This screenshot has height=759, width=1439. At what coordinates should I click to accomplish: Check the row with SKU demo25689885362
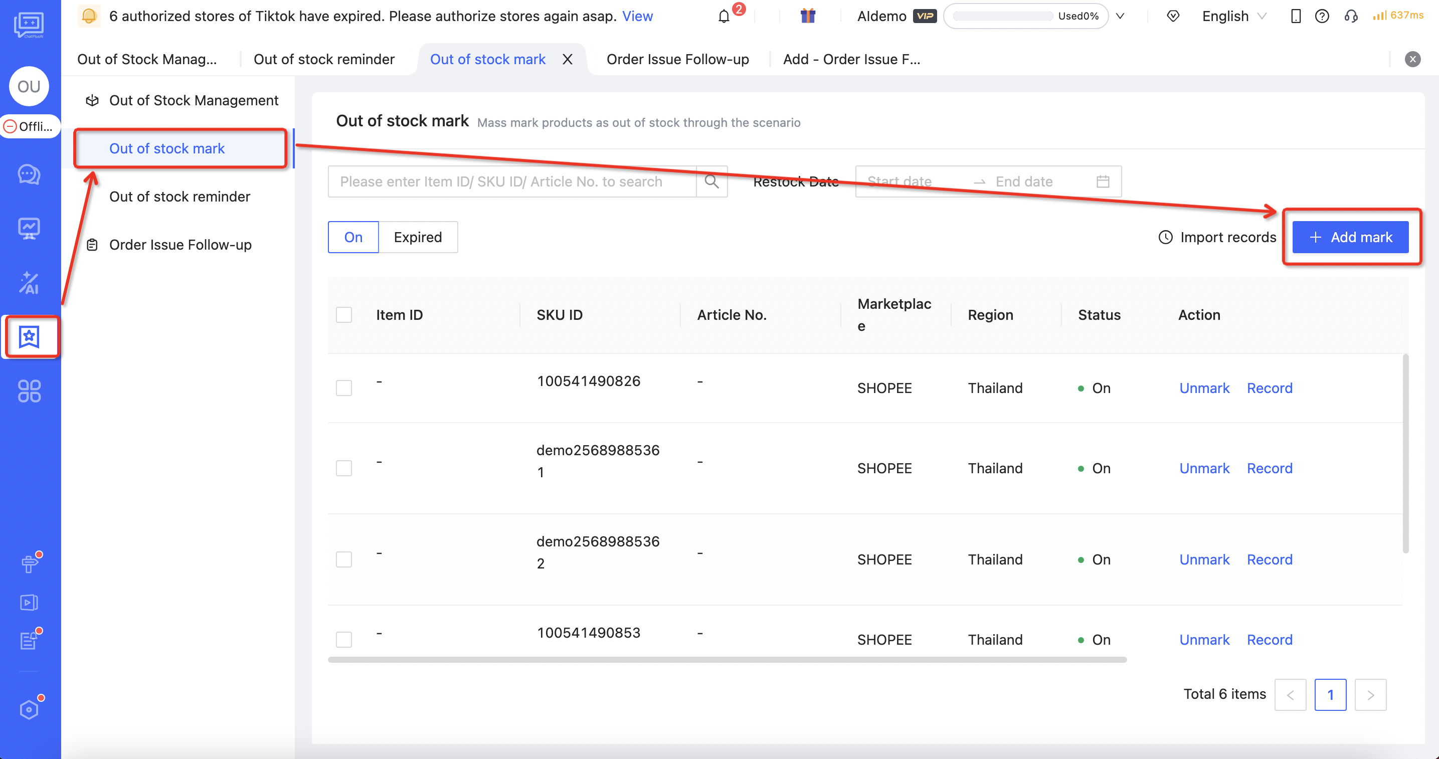(344, 559)
